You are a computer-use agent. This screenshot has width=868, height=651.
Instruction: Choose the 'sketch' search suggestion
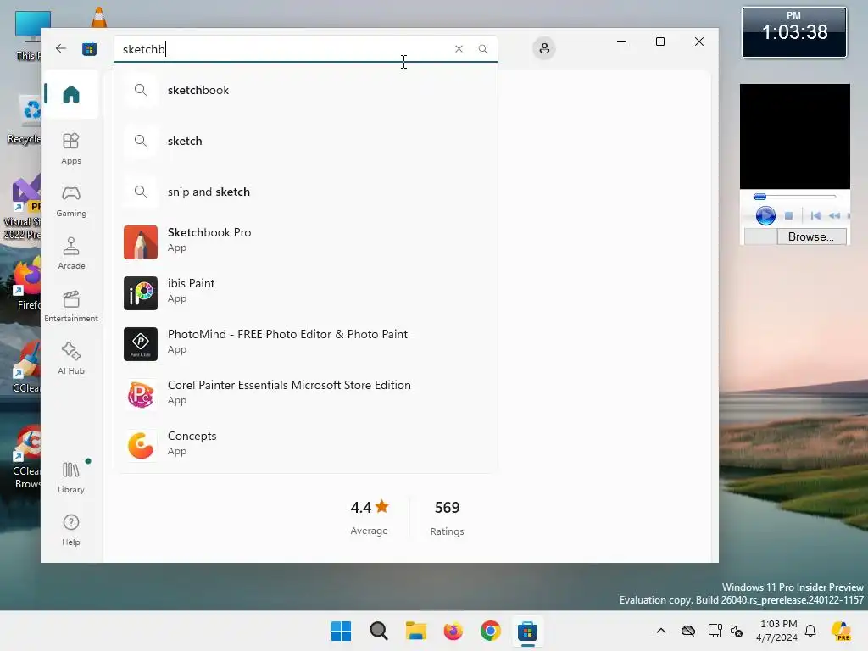click(x=305, y=141)
